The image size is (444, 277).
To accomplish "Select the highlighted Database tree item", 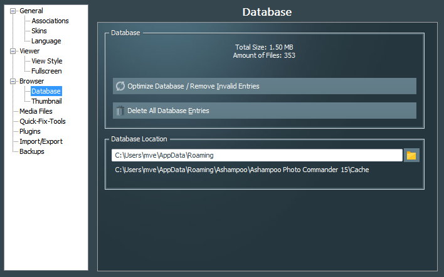I will (46, 91).
